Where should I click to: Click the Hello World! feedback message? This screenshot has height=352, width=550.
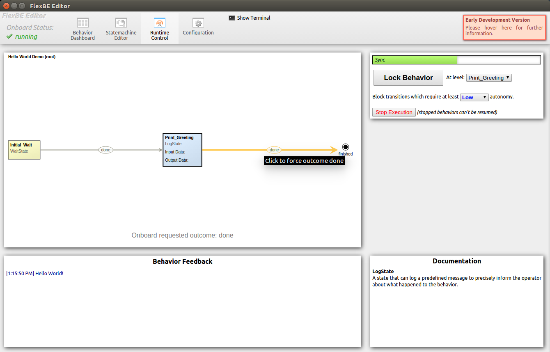(x=49, y=273)
